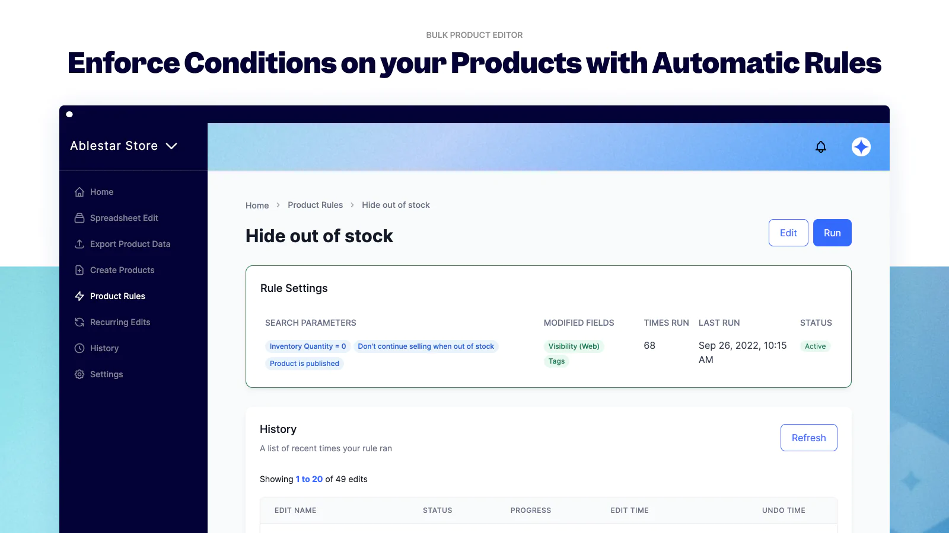Viewport: 949px width, 533px height.
Task: Click the 'Hide out of stock' page heading
Action: click(319, 236)
